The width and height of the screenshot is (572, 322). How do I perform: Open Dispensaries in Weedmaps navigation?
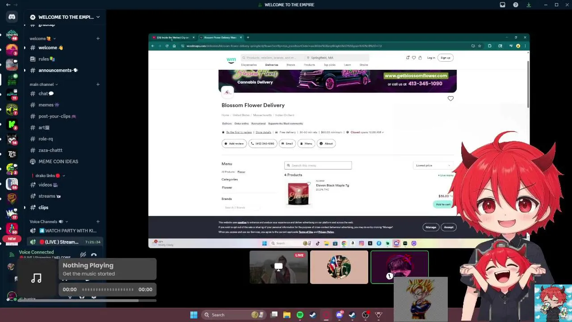(249, 65)
